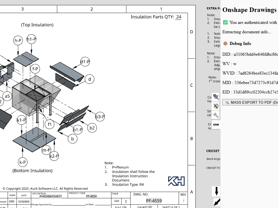Image resolution: width=278 pixels, height=208 pixels.
Task: Select the a5 balloon callout
Action: pos(7,96)
